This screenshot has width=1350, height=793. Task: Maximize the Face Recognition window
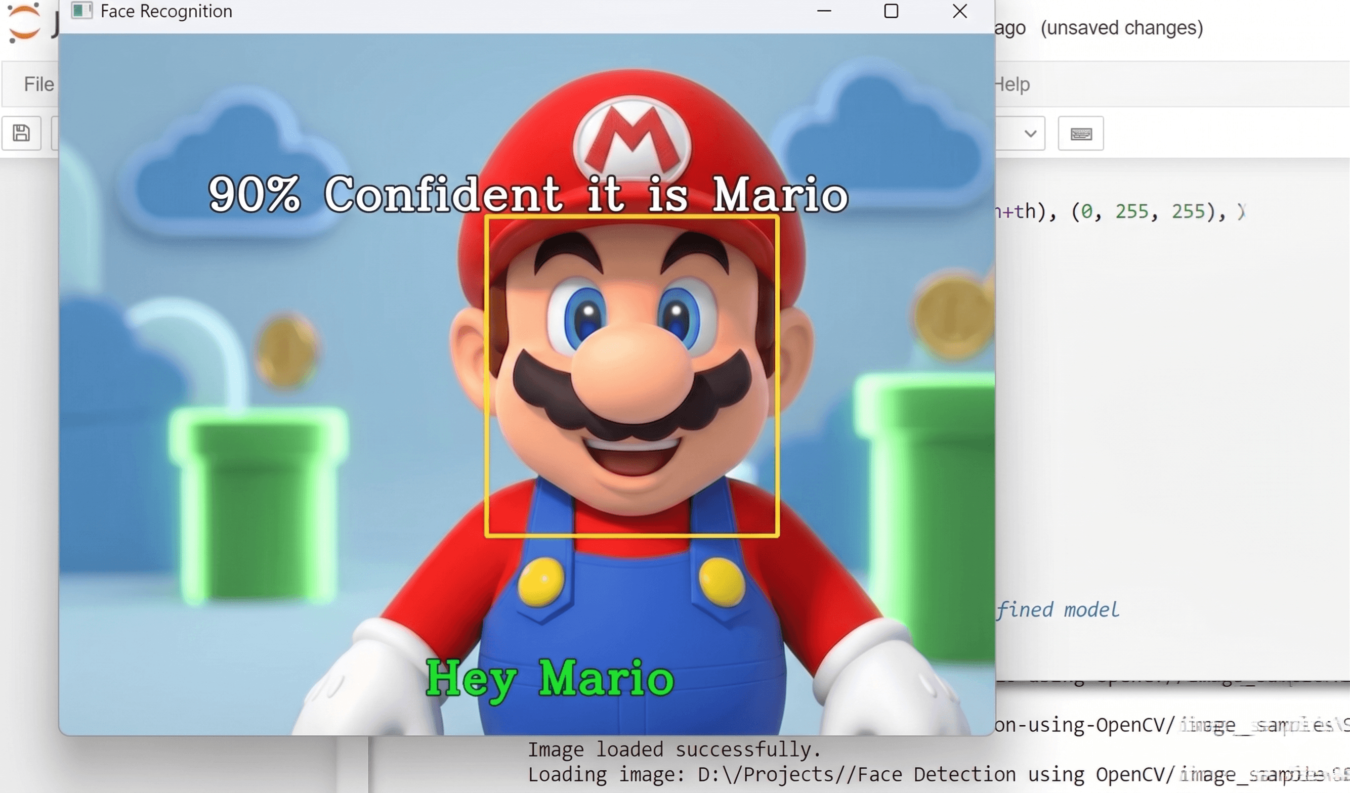[891, 11]
